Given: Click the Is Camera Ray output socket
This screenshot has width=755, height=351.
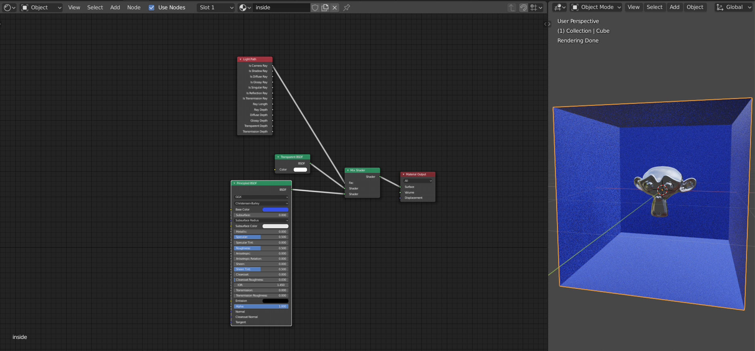Looking at the screenshot, I should click(273, 65).
